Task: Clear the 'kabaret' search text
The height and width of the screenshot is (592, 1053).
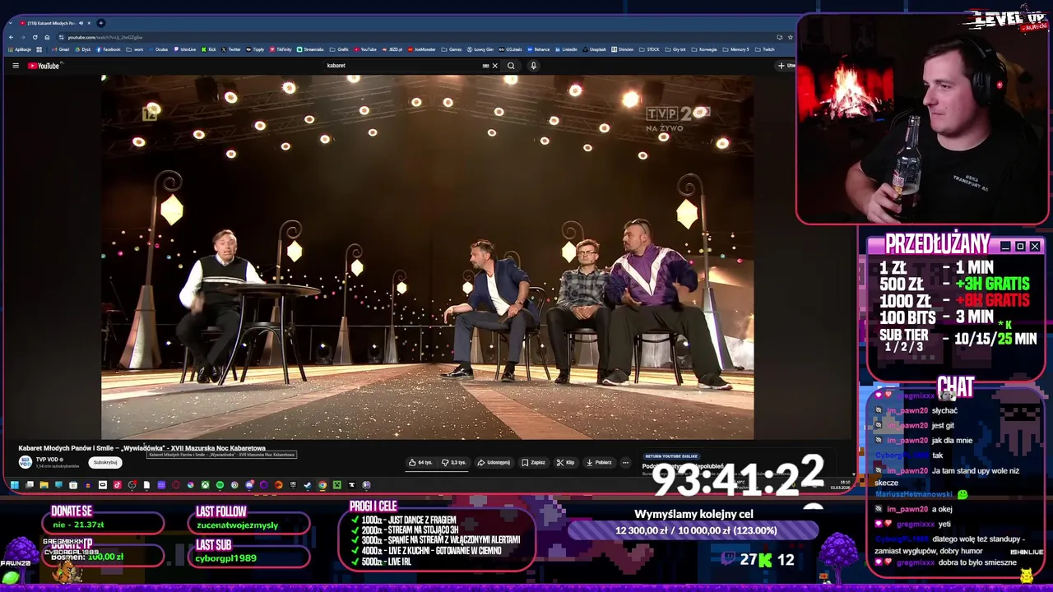Action: [495, 66]
